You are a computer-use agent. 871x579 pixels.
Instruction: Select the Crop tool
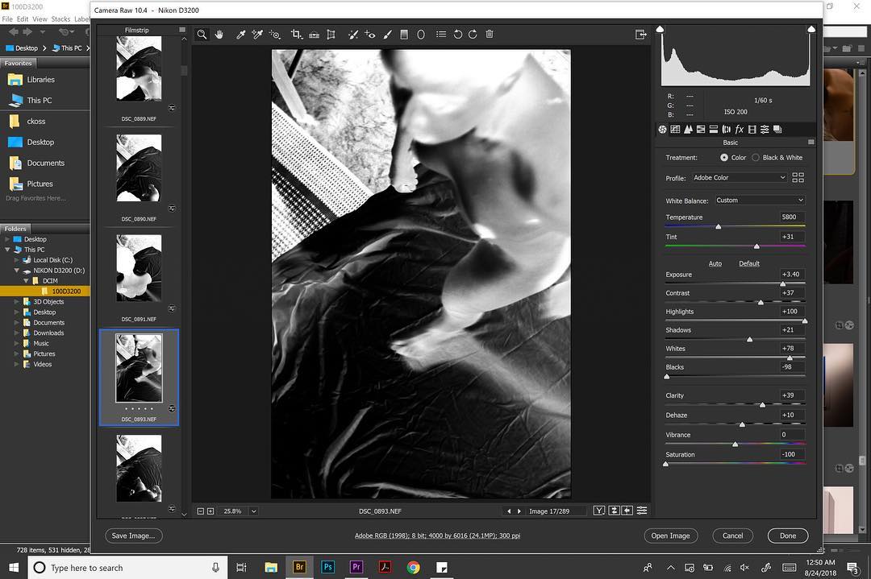point(297,35)
